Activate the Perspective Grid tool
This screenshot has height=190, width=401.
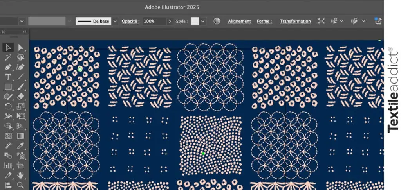click(x=21, y=126)
